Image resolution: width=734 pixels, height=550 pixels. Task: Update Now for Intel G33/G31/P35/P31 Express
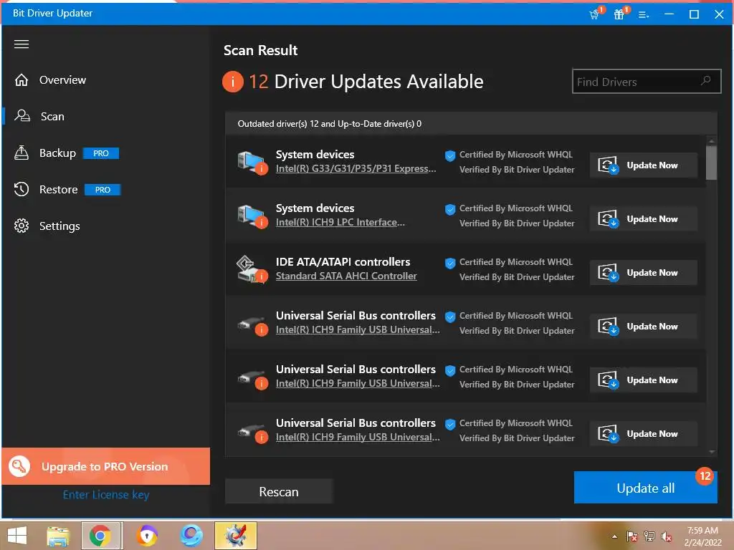coord(643,165)
